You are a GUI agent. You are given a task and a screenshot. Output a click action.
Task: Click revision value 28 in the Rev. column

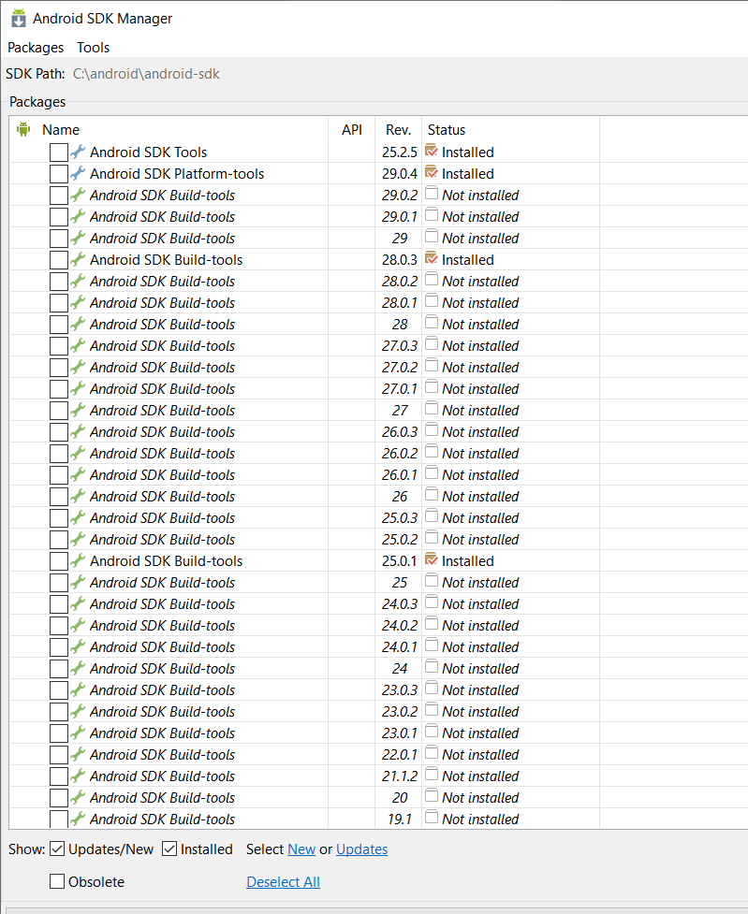click(x=400, y=325)
